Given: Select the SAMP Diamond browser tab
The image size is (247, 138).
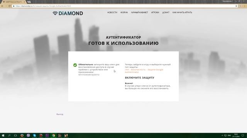Looking at the screenshot, I should (14, 2).
